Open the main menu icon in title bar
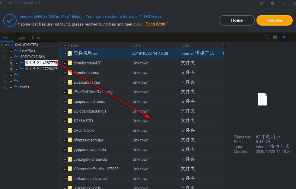 click(272, 4)
